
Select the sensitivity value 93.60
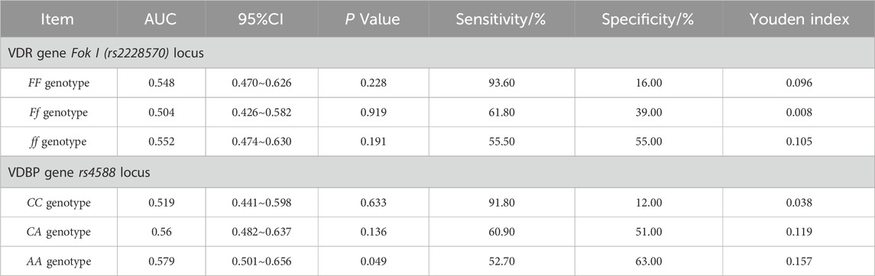pyautogui.click(x=501, y=83)
